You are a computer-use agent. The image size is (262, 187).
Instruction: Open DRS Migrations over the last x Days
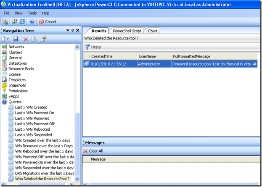pyautogui.click(x=45, y=174)
